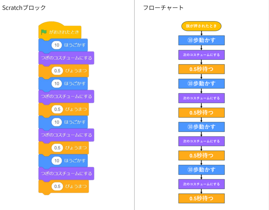Click the last 0.5 input in Scratch blocks
The image size is (269, 210).
click(57, 186)
